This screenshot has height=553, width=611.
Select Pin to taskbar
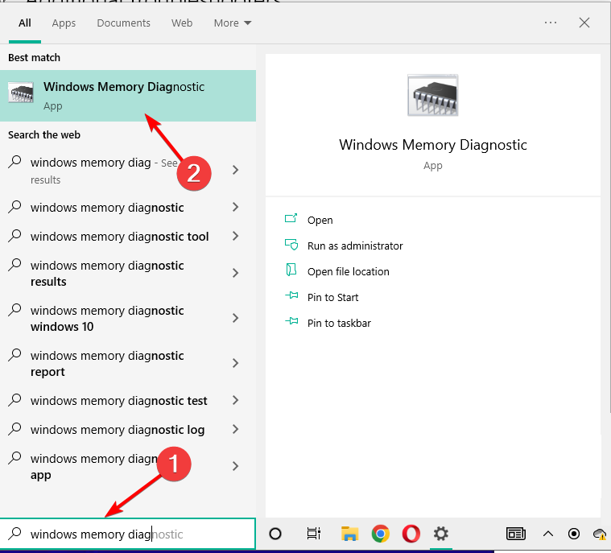tap(339, 323)
